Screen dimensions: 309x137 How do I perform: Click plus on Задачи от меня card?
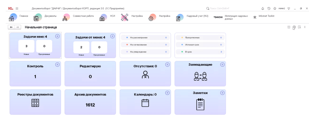click(112, 36)
